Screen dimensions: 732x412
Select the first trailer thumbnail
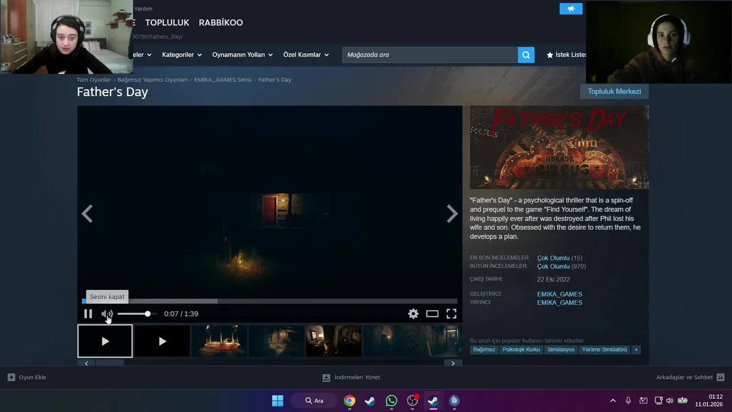tap(105, 341)
